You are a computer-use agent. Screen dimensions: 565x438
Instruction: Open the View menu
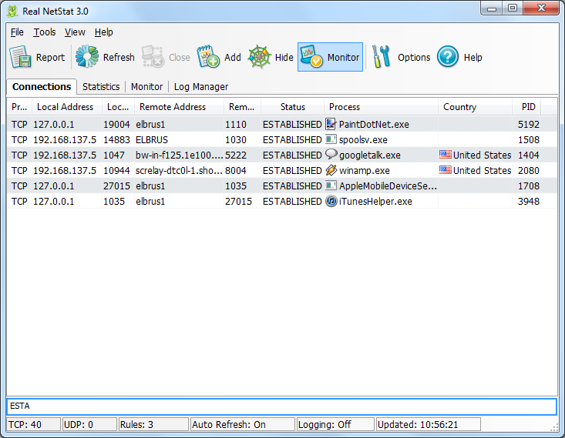75,32
